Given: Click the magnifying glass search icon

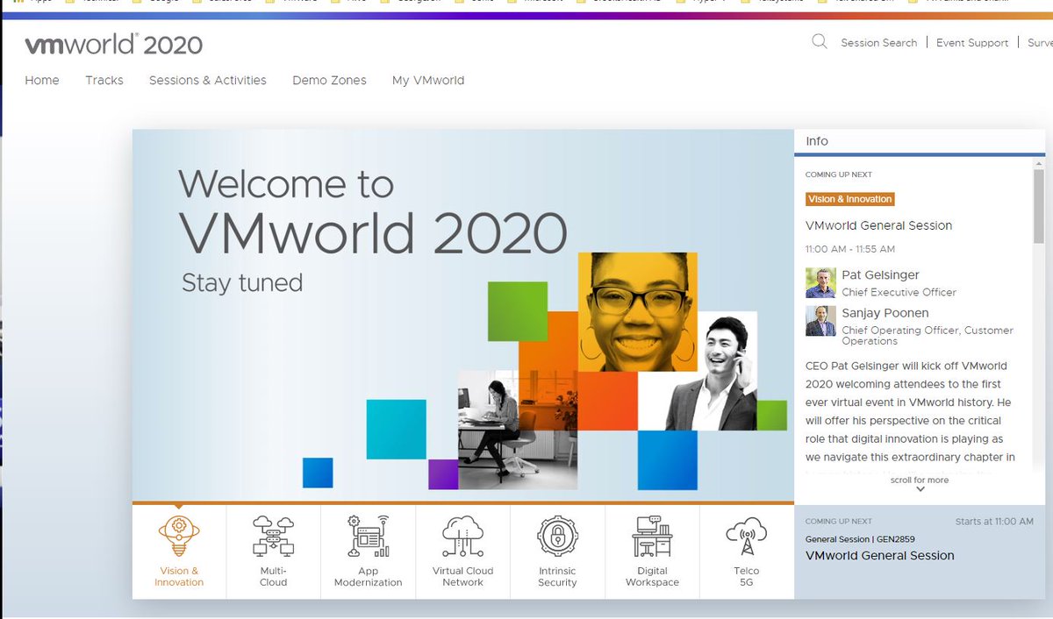Looking at the screenshot, I should click(819, 41).
